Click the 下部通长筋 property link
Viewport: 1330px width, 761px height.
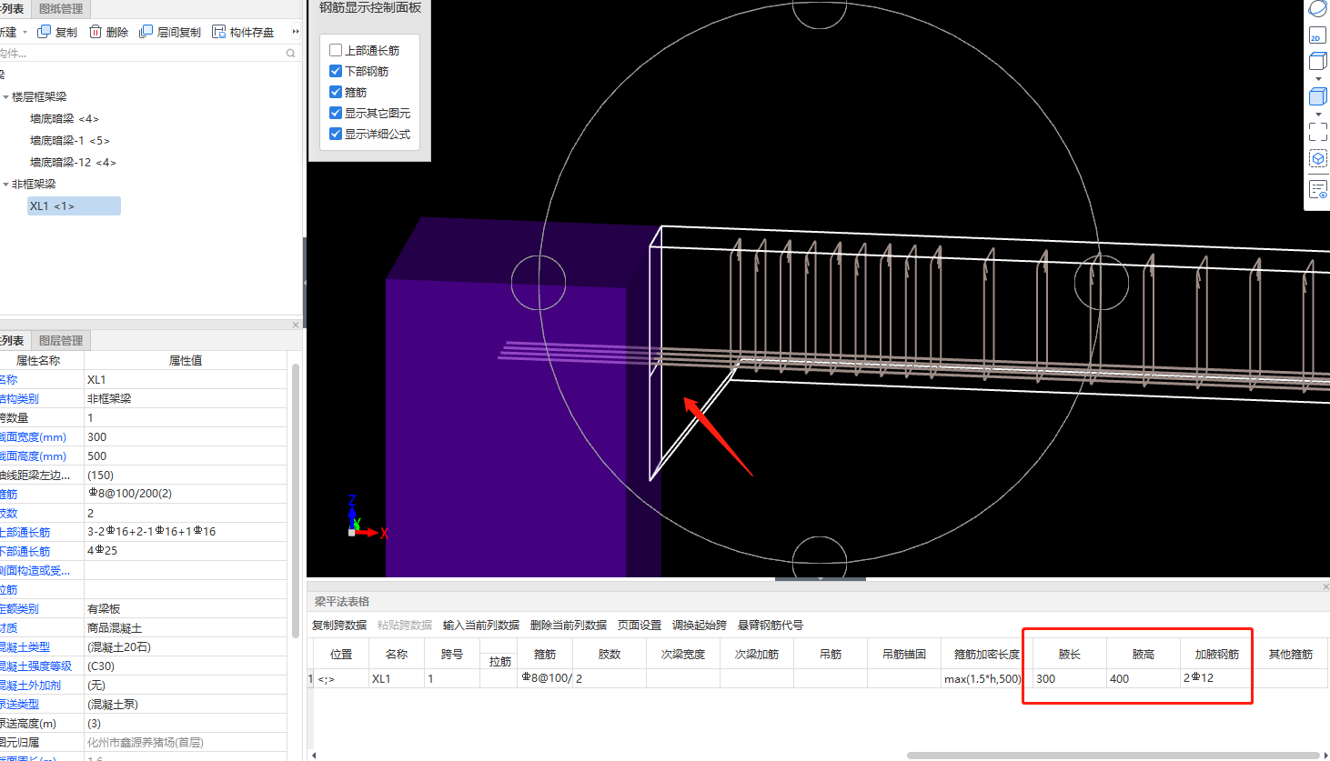25,552
